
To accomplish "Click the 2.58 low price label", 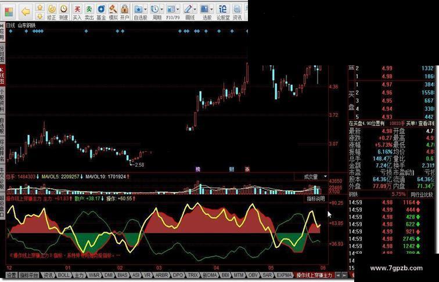I will [139, 164].
